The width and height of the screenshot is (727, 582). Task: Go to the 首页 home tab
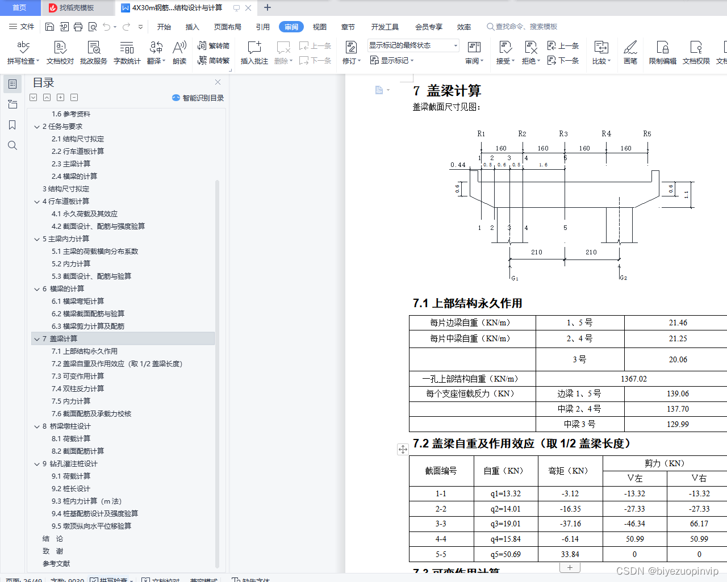(x=20, y=8)
